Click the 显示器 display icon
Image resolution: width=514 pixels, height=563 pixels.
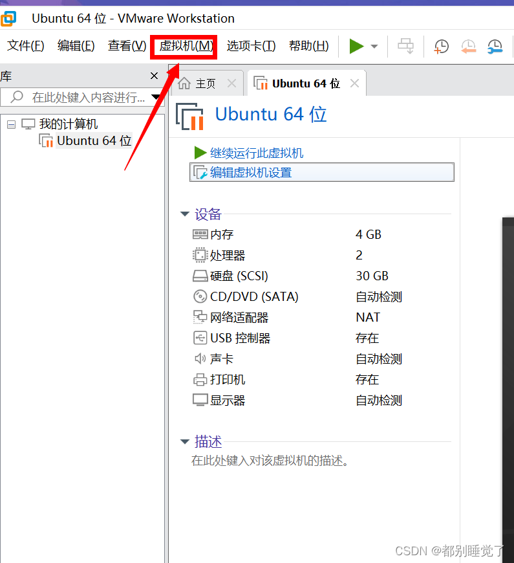tap(200, 401)
